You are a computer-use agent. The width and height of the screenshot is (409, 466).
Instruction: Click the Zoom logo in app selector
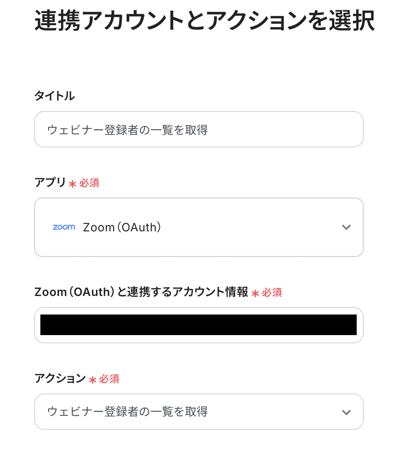tap(64, 227)
